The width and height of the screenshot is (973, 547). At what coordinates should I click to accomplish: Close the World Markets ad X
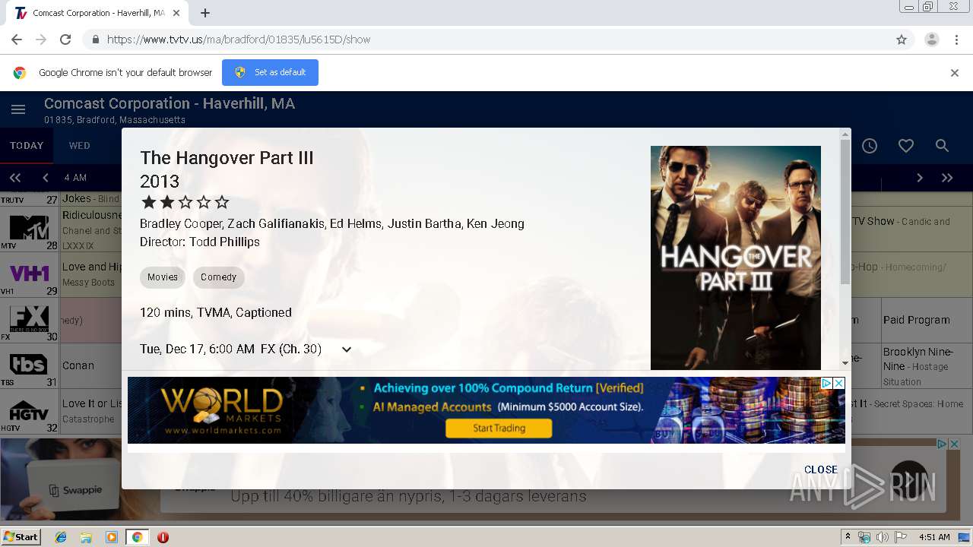pyautogui.click(x=839, y=384)
